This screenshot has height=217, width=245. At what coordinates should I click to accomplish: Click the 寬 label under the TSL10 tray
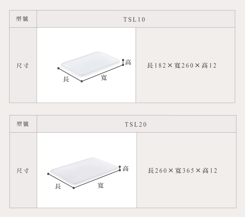[104, 78]
